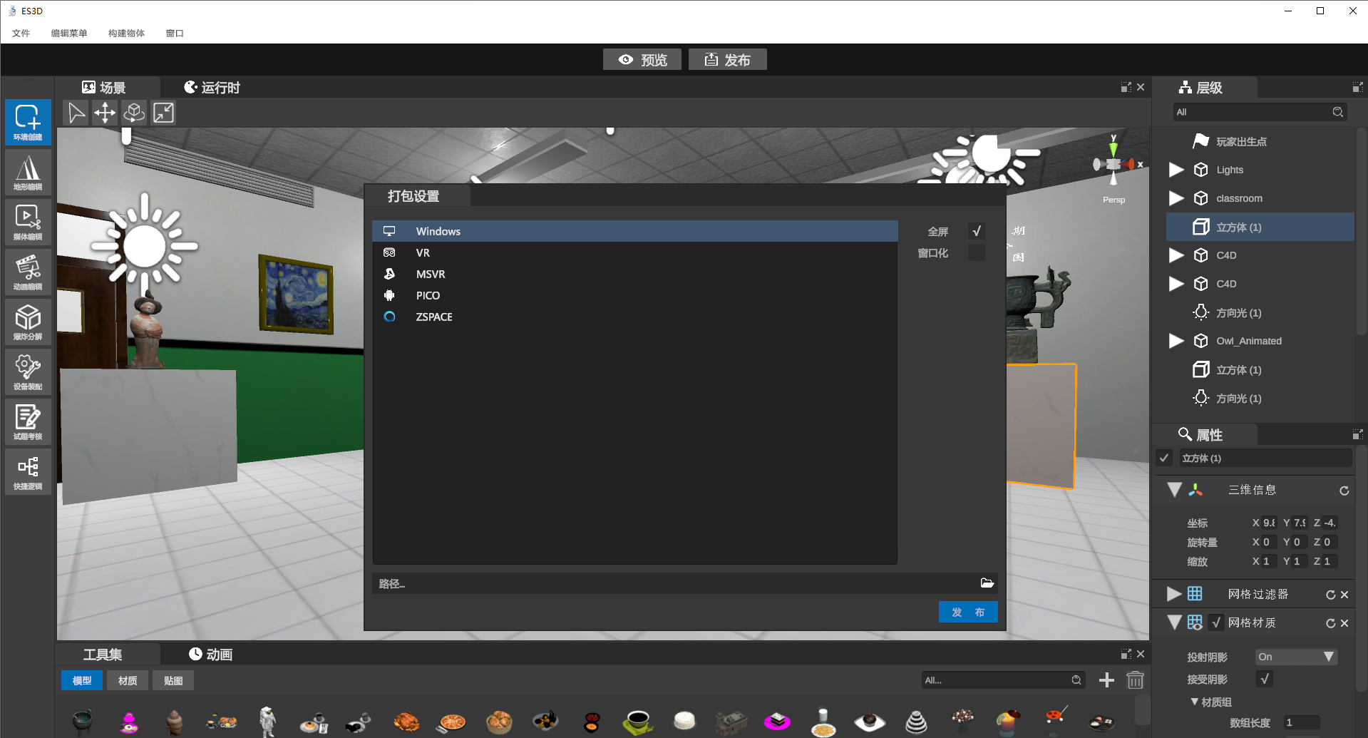This screenshot has width=1368, height=738.
Task: Select the VR platform option
Action: point(634,252)
